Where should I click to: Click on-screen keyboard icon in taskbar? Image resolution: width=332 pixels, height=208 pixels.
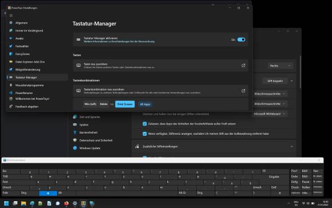(92, 203)
